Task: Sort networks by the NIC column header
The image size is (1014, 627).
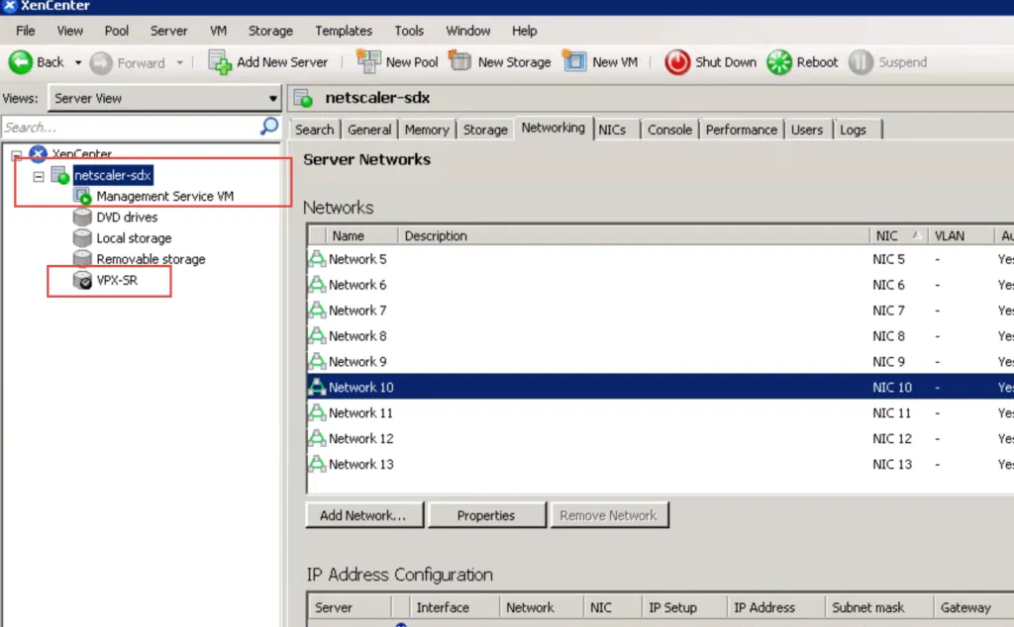Action: (x=887, y=235)
